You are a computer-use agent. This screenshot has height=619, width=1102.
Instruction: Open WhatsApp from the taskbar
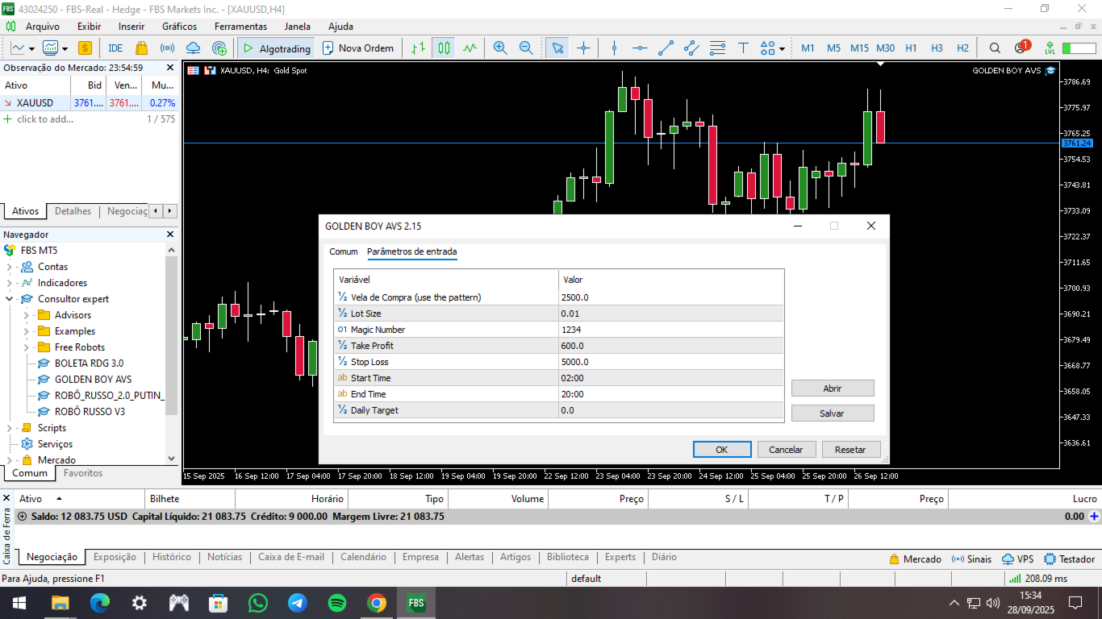[258, 603]
